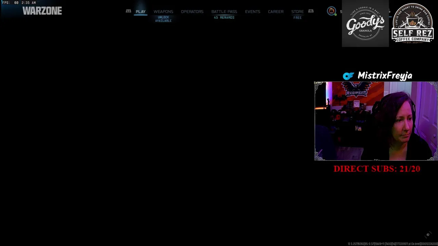
Task: Click the MistrixFreyja streamer name
Action: click(x=385, y=76)
